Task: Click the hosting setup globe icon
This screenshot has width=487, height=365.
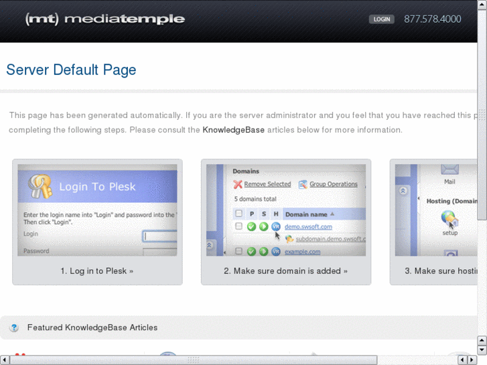Action: (449, 219)
